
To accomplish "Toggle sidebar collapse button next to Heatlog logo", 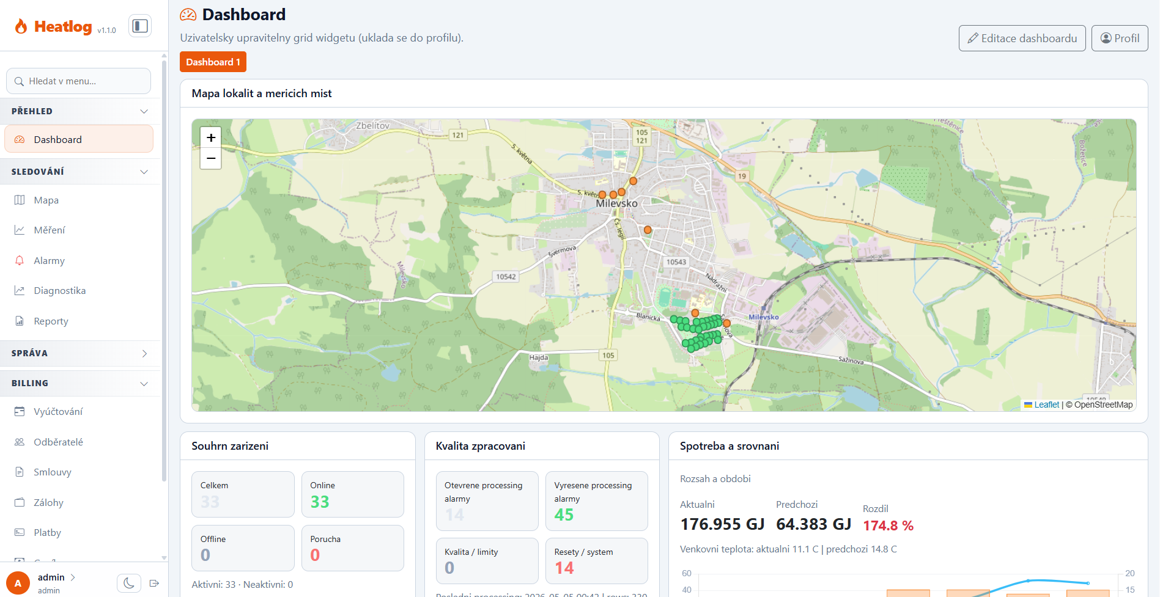I will click(x=140, y=26).
